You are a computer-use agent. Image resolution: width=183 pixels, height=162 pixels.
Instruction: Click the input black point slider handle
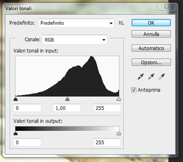[x=16, y=99]
